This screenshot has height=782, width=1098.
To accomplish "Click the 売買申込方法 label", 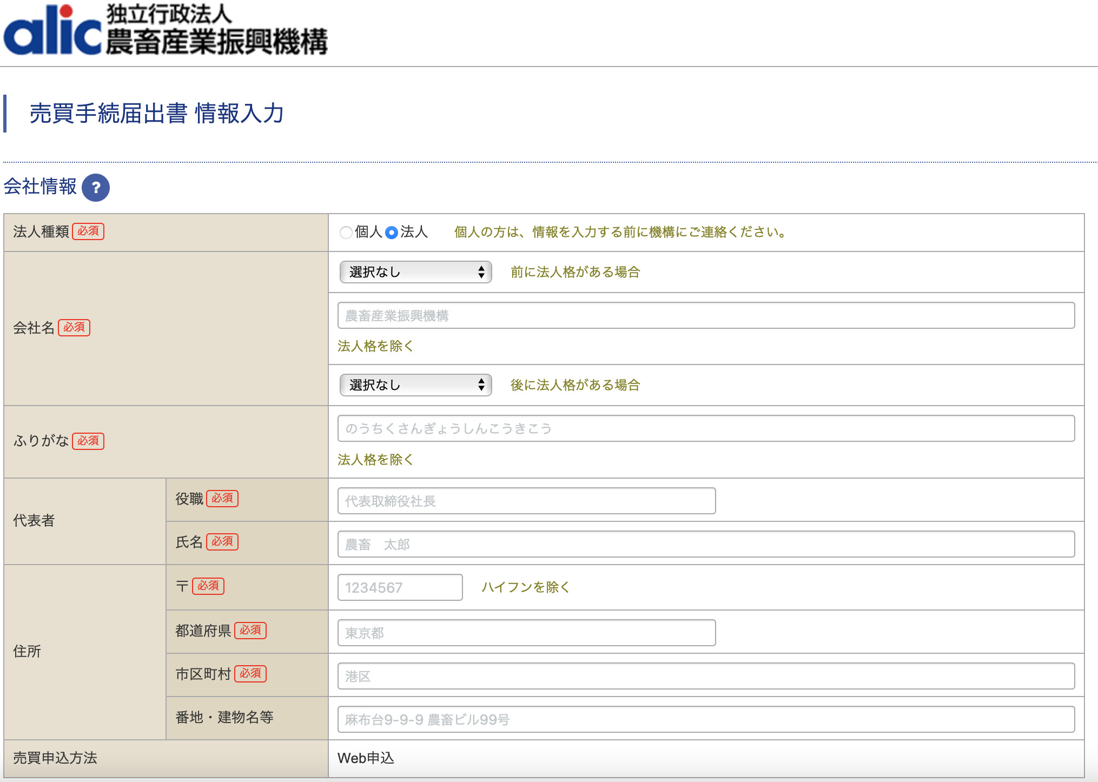I will tap(55, 758).
